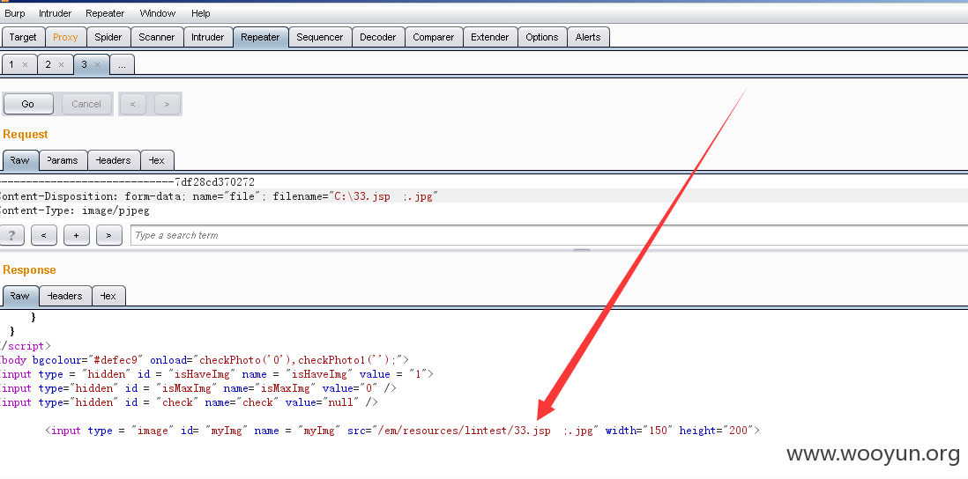Open search options with the + button
Screen dimensions: 968x479
point(77,235)
